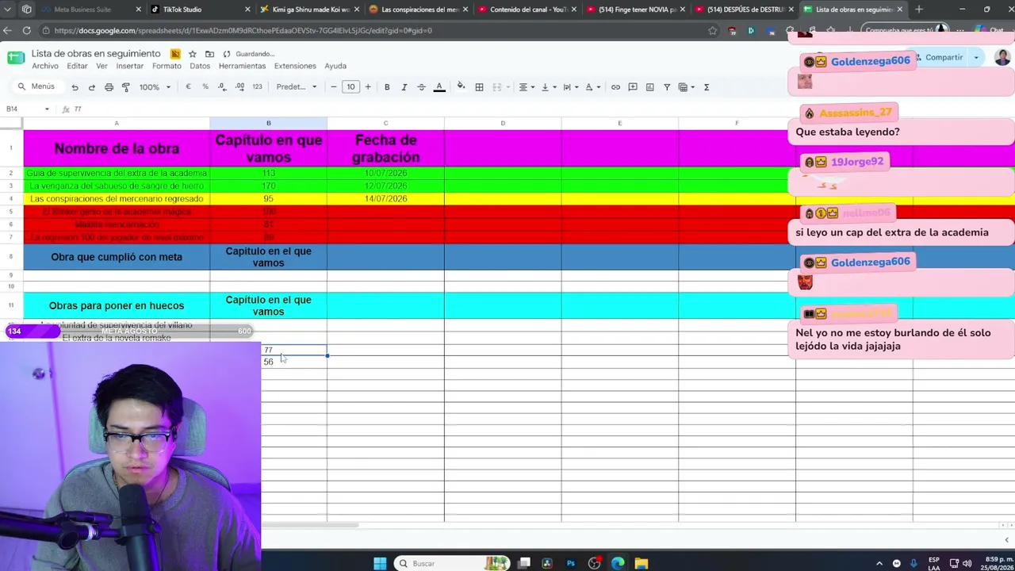Increase the font size
Viewport: 1015px width, 571px height.
click(368, 87)
